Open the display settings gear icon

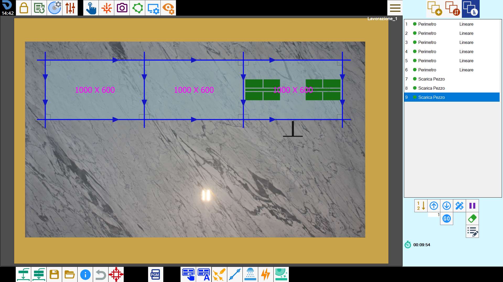[153, 8]
